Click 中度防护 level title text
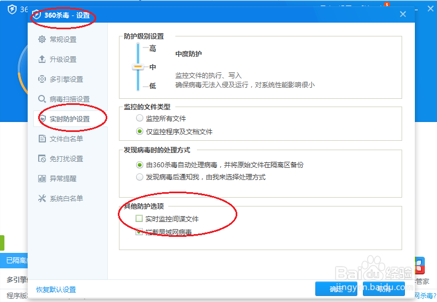 click(x=189, y=54)
